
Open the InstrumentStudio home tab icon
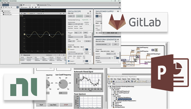pyautogui.click(x=21, y=5)
